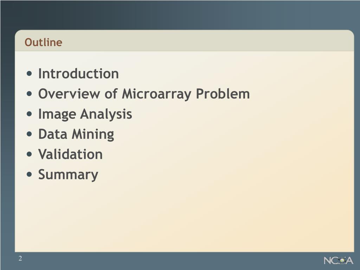This screenshot has height=270, width=360.
Task: Click the NCSA logo
Action: [339, 261]
